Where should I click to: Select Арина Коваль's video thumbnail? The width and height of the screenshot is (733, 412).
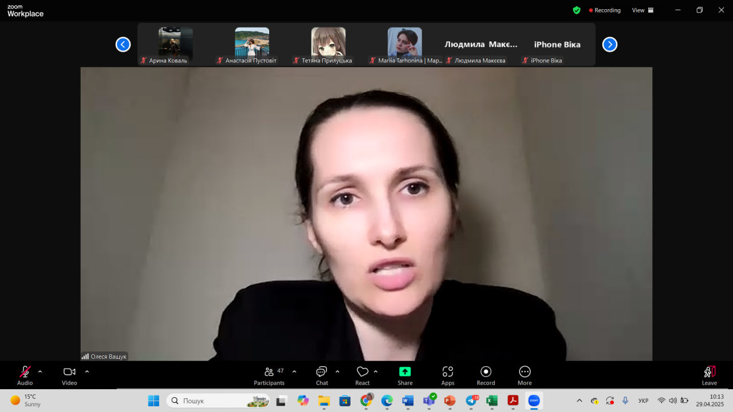click(175, 45)
